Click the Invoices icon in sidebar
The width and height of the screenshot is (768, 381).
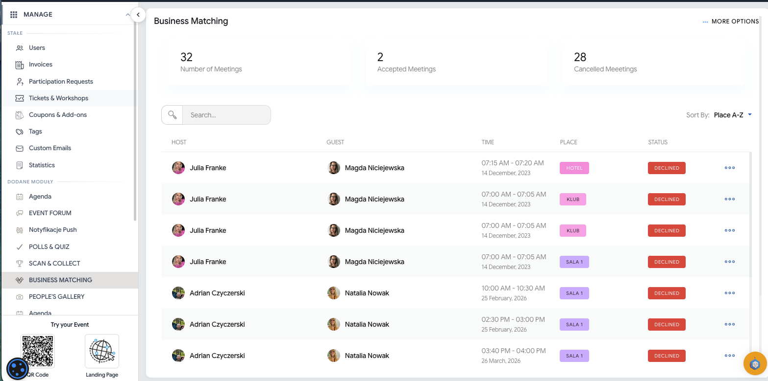(20, 65)
